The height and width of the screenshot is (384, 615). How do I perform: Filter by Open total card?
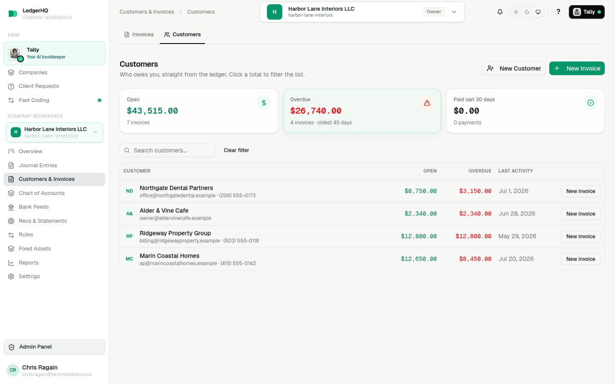pos(199,111)
